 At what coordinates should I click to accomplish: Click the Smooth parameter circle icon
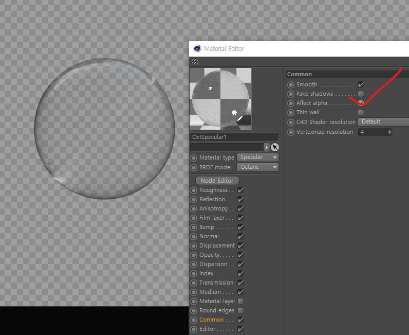(291, 84)
